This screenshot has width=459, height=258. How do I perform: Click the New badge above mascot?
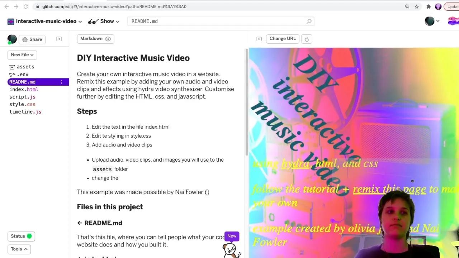click(x=232, y=236)
